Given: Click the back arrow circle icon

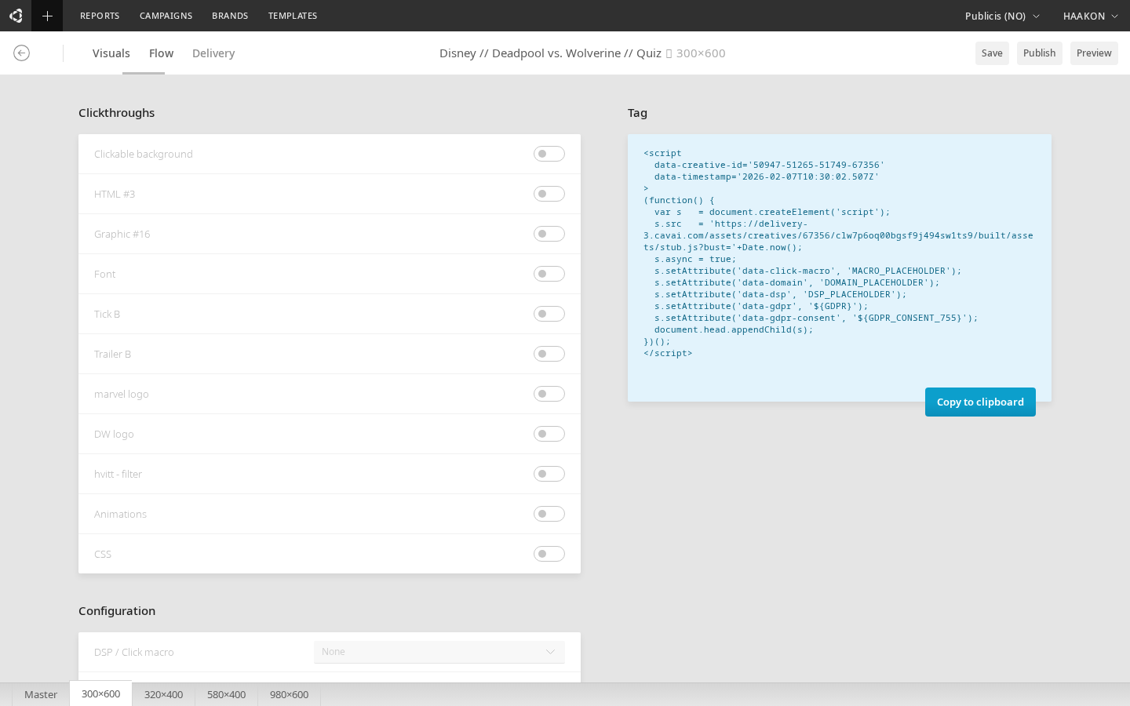Looking at the screenshot, I should pos(22,53).
